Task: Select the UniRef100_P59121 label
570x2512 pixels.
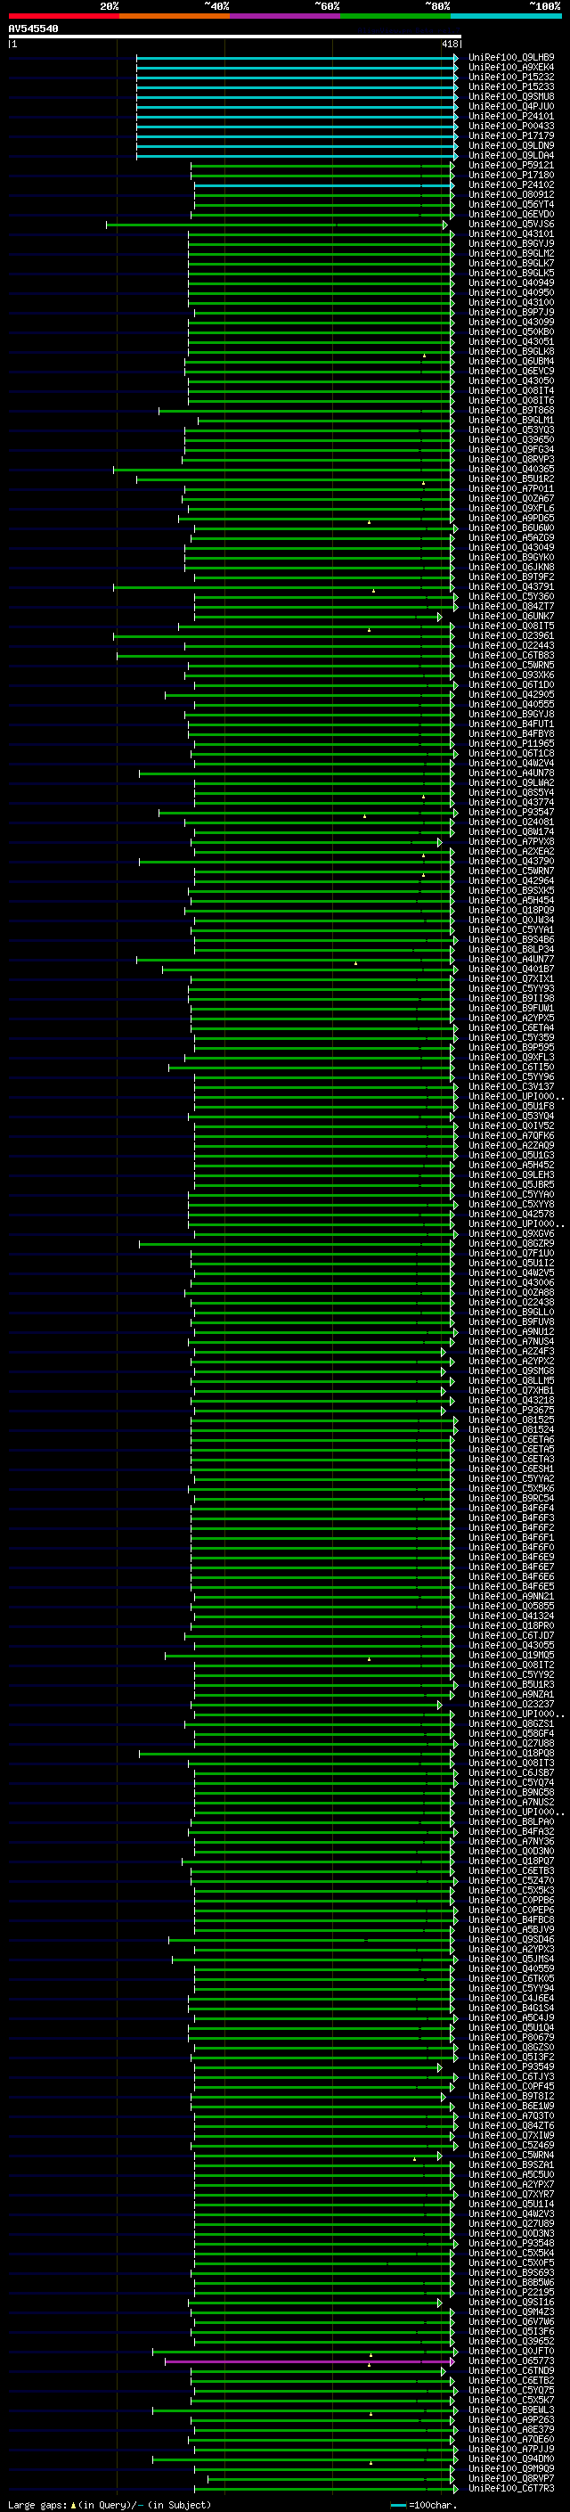Action: click(x=511, y=165)
